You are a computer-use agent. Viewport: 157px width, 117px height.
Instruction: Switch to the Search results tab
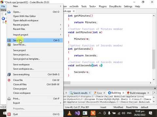80,93
